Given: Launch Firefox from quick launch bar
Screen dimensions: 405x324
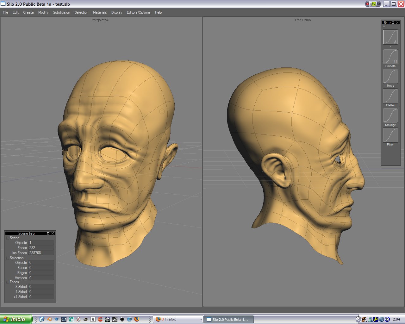Looking at the screenshot, I should [137, 319].
